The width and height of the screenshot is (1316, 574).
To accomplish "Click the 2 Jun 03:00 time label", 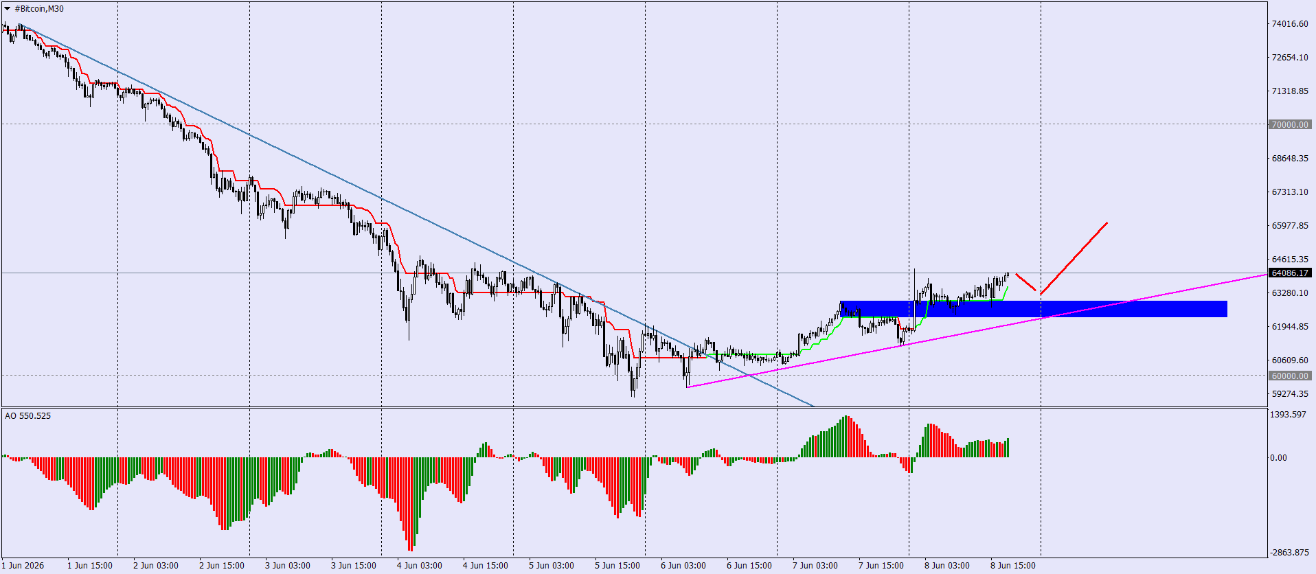I will click(156, 566).
